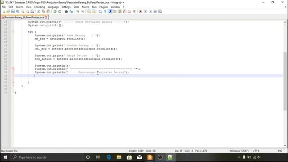Open Windows Start menu
The image size is (288, 162).
click(5, 157)
